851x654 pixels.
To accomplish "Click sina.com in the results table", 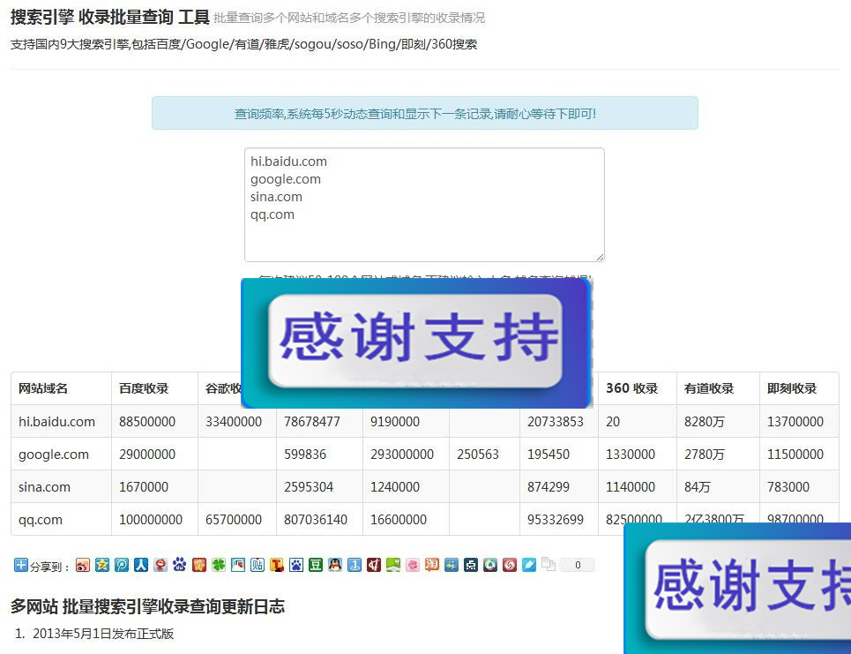I will [x=44, y=486].
